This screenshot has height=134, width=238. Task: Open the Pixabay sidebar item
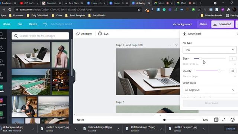pyautogui.click(x=2, y=115)
